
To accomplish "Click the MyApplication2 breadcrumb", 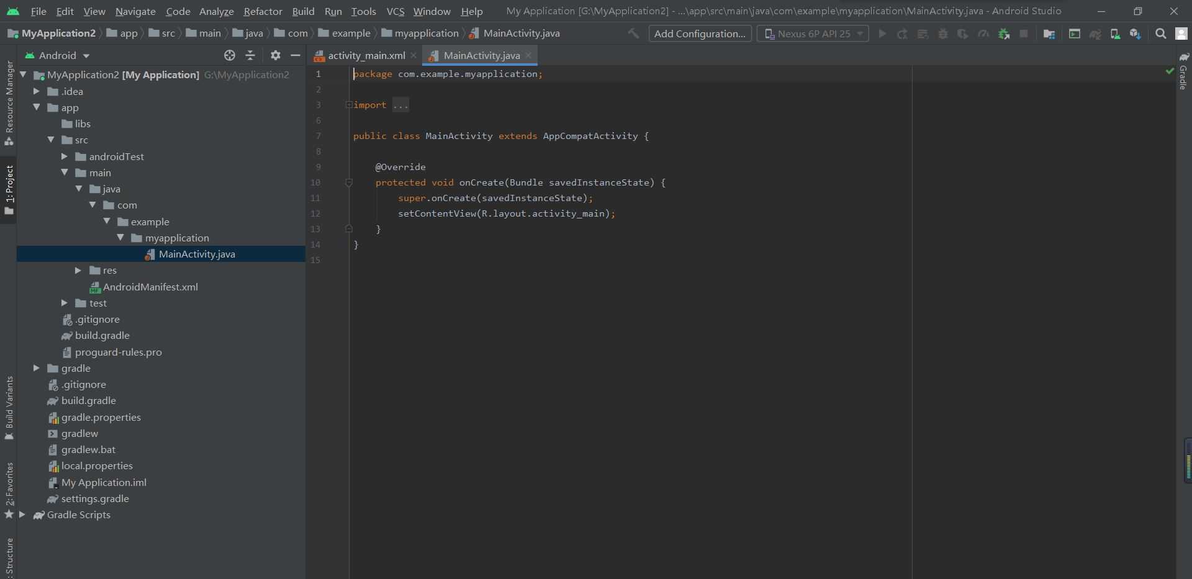I will [x=52, y=34].
